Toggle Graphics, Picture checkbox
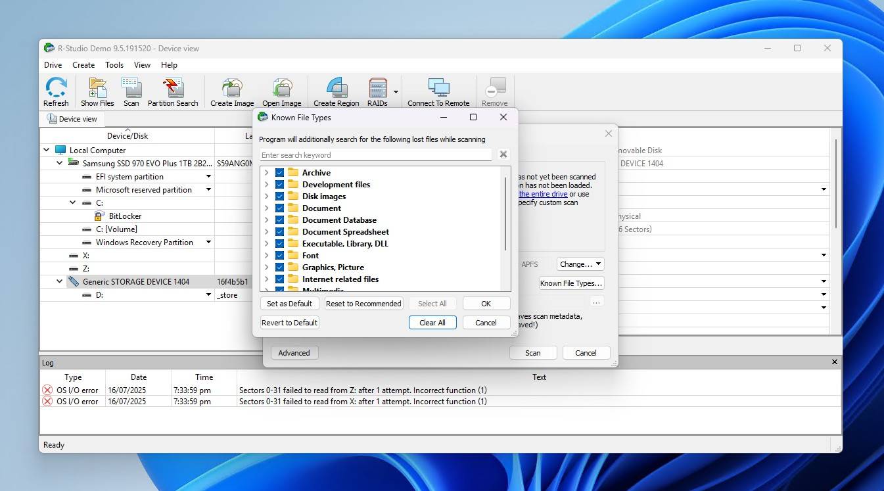The width and height of the screenshot is (884, 491). [279, 267]
